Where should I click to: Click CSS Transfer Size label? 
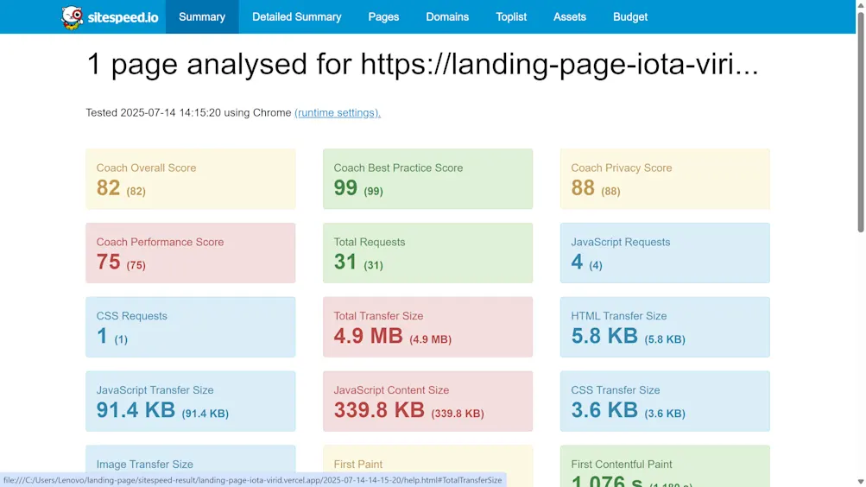pos(616,389)
